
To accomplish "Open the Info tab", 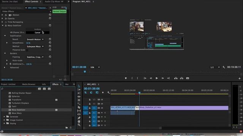I will (x=44, y=84).
